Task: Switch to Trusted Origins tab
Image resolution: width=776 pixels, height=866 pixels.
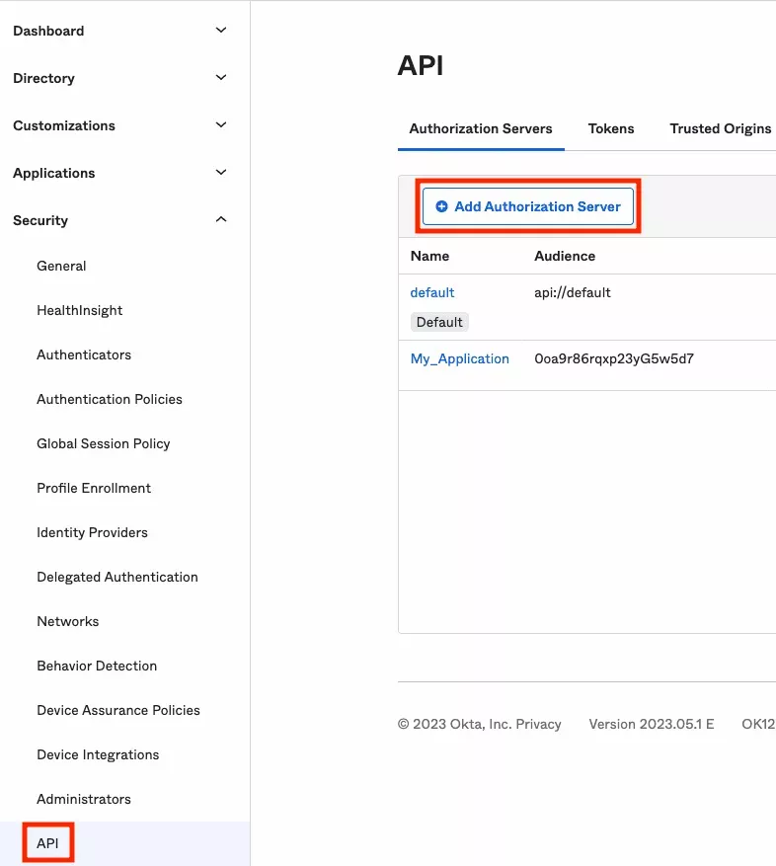Action: [720, 128]
